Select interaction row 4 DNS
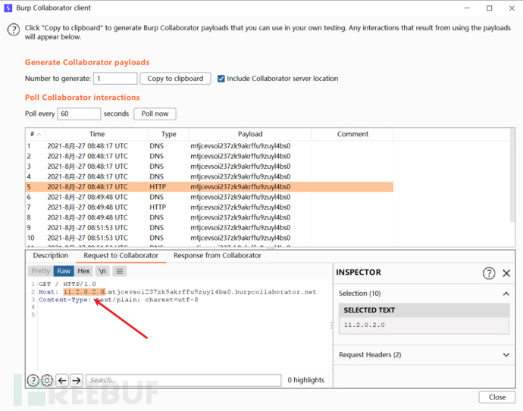This screenshot has width=523, height=411. (209, 176)
